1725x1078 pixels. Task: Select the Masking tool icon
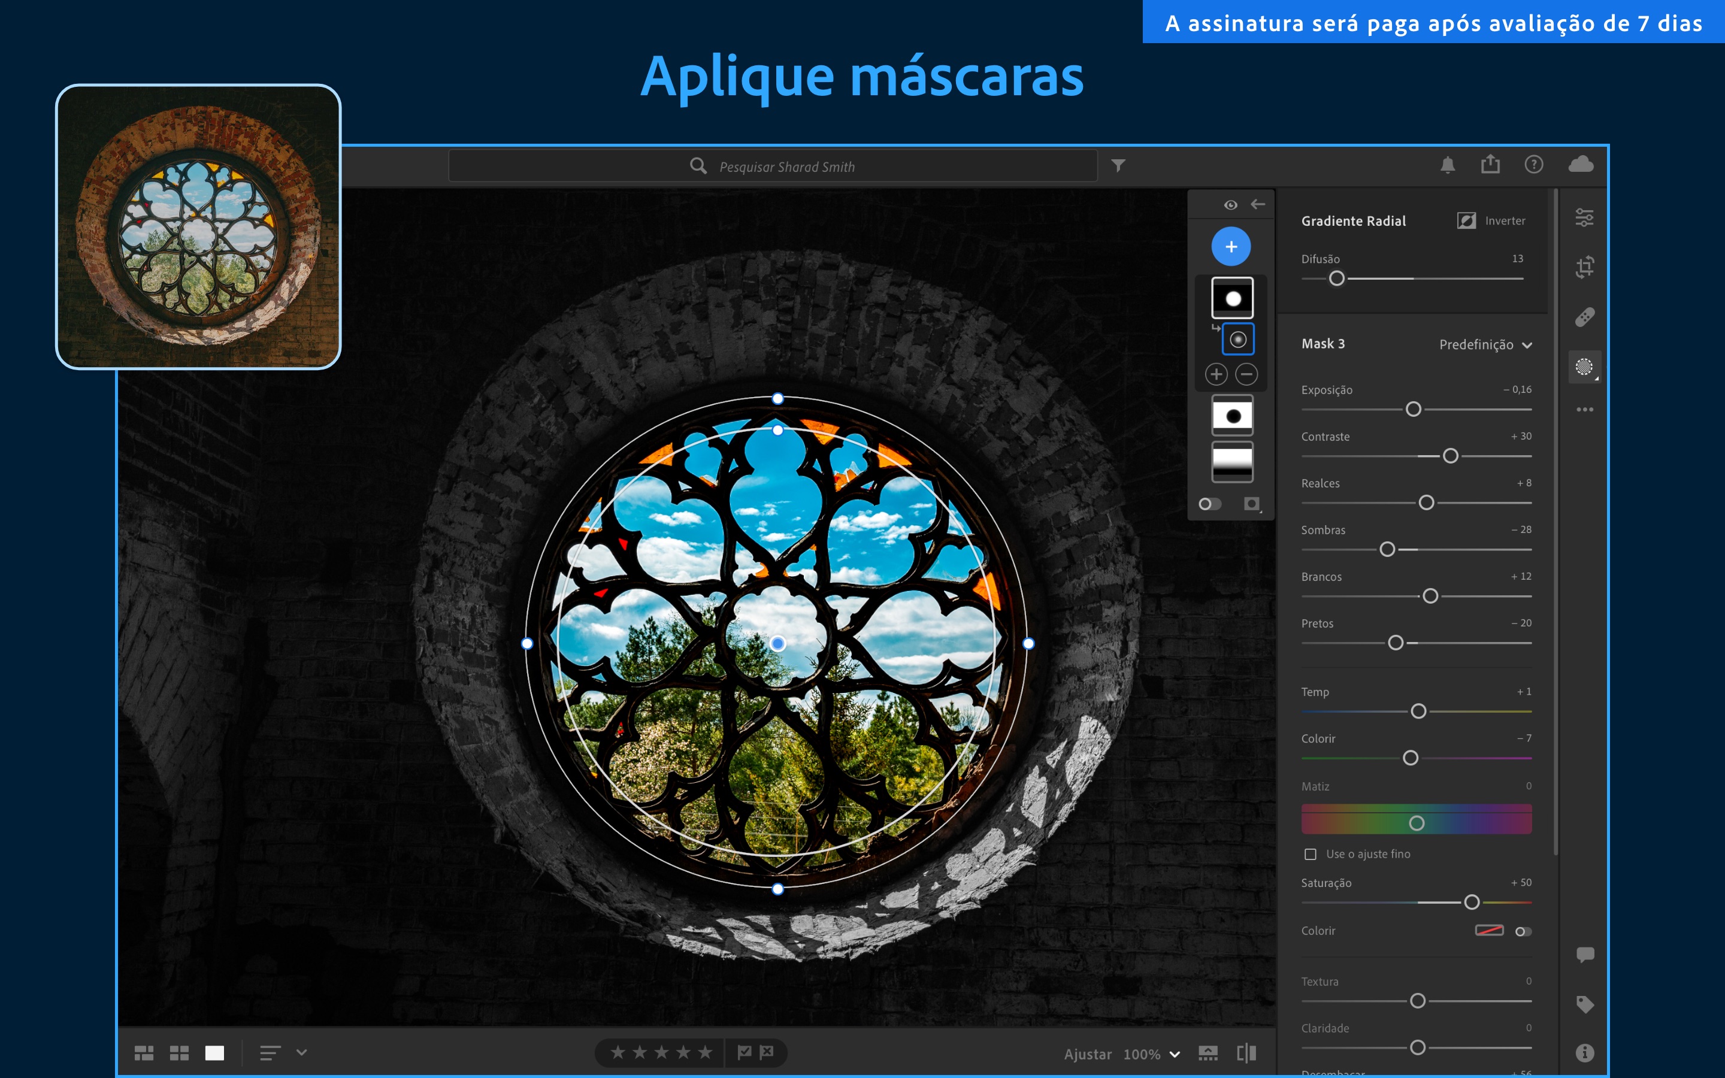point(1584,367)
